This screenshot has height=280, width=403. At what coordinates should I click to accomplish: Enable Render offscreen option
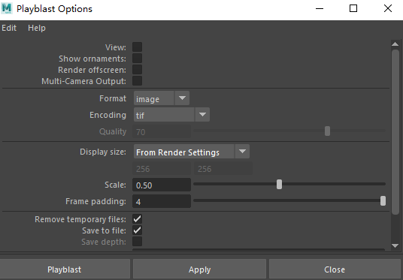click(138, 70)
